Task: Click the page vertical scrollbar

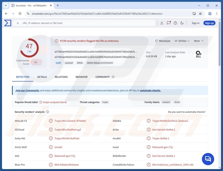Action: click(x=220, y=44)
